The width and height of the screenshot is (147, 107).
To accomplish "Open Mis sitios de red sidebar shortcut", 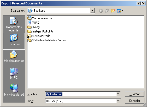I will (x=14, y=90).
